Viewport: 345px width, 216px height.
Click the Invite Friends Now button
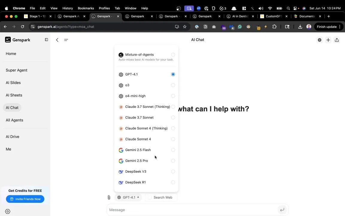click(25, 199)
